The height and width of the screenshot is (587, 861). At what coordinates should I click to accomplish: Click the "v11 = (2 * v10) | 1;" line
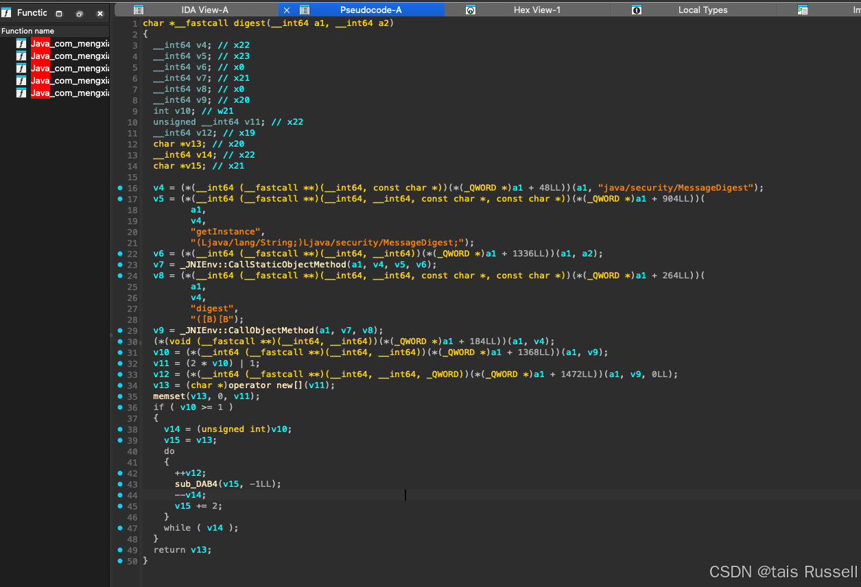(x=207, y=363)
